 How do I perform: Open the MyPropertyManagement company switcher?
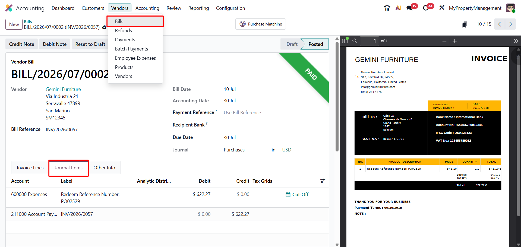[x=475, y=8]
